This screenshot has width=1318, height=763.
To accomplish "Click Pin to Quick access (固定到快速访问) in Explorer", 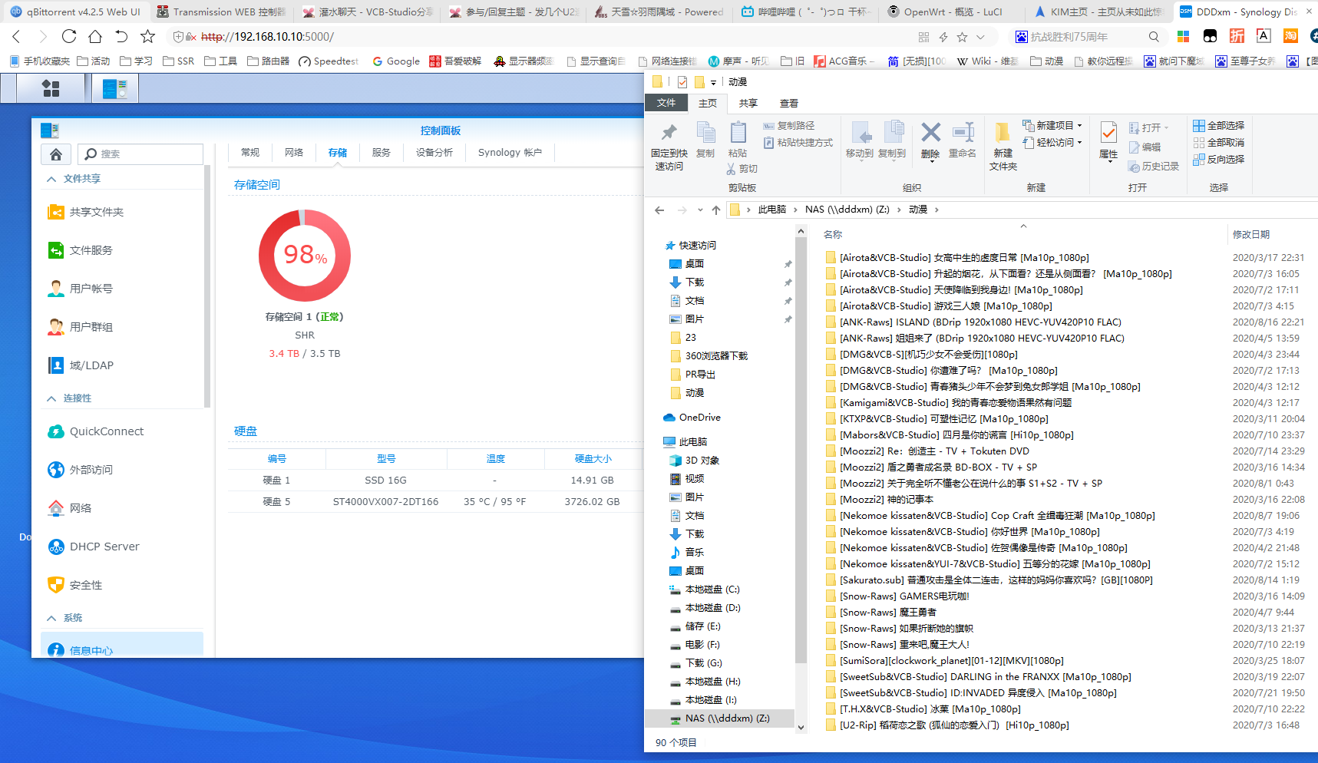I will tap(669, 146).
